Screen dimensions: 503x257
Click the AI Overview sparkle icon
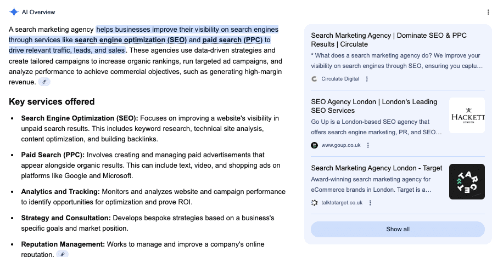tap(14, 12)
